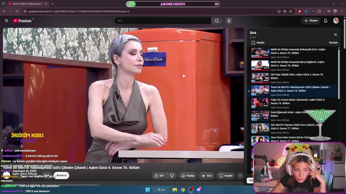This screenshot has height=194, width=346.
Task: Click the taskbar Ara search box
Action: click(162, 190)
